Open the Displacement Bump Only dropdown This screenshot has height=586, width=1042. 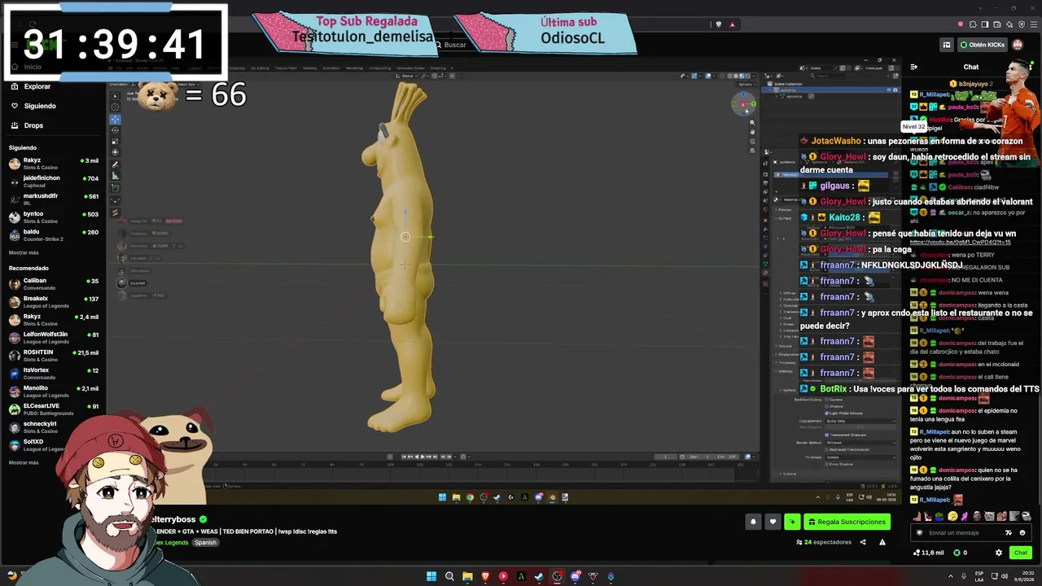(x=860, y=421)
